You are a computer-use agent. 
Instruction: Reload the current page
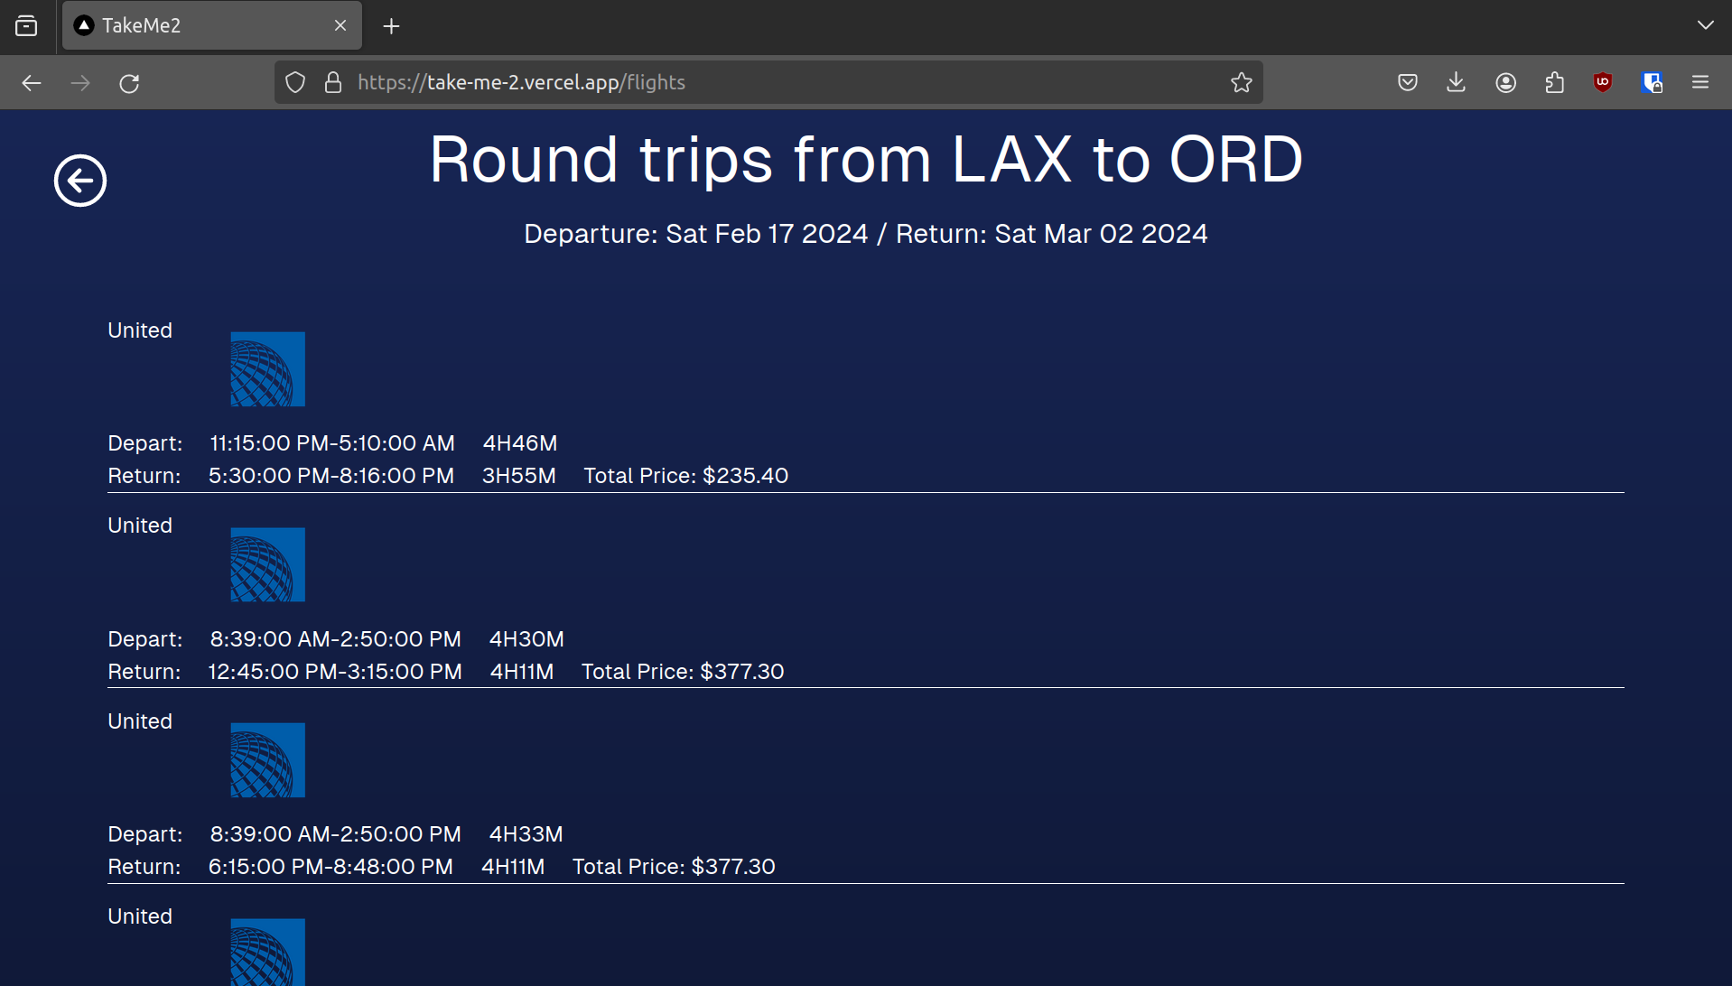[x=129, y=83]
